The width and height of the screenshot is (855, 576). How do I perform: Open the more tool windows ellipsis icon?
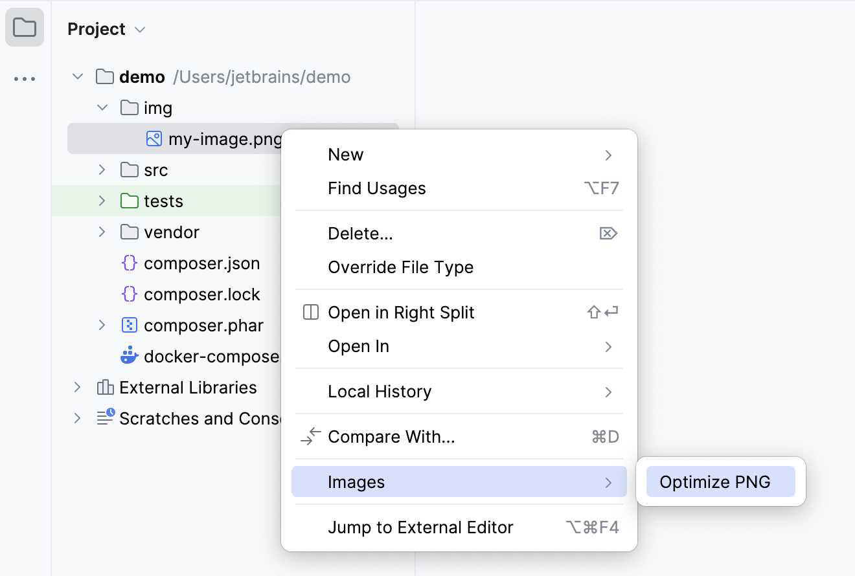click(x=25, y=78)
